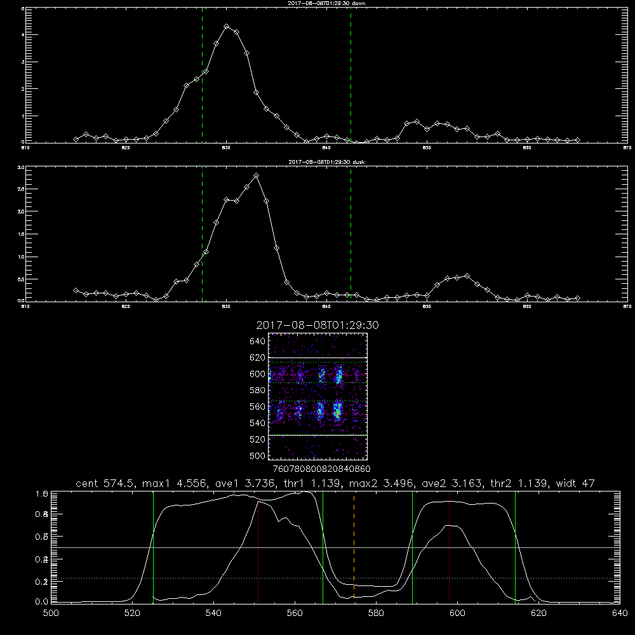Click the '2' y-axis label of dawn plot

coord(23,89)
